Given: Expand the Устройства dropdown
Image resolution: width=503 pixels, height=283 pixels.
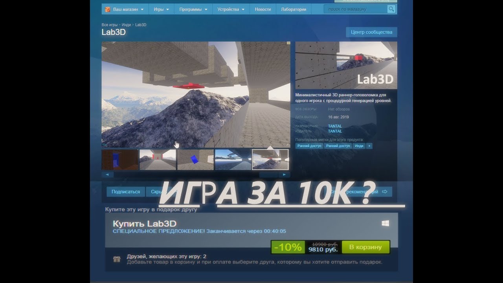Looking at the screenshot, I should pos(231,9).
